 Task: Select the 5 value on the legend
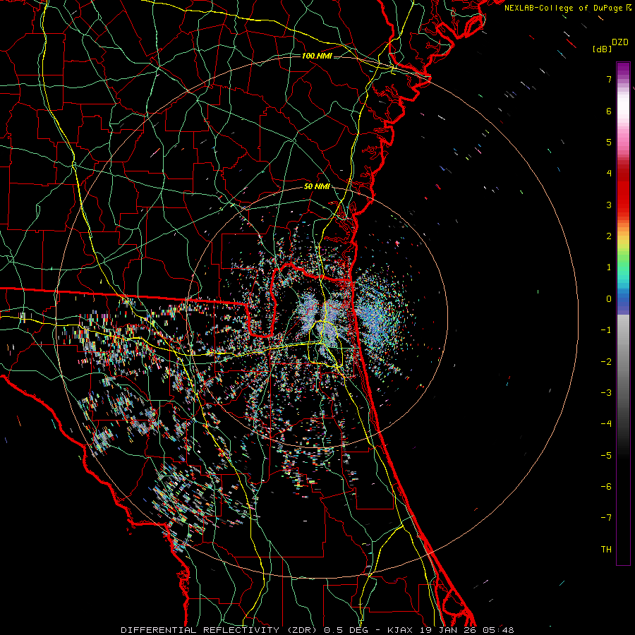click(609, 142)
